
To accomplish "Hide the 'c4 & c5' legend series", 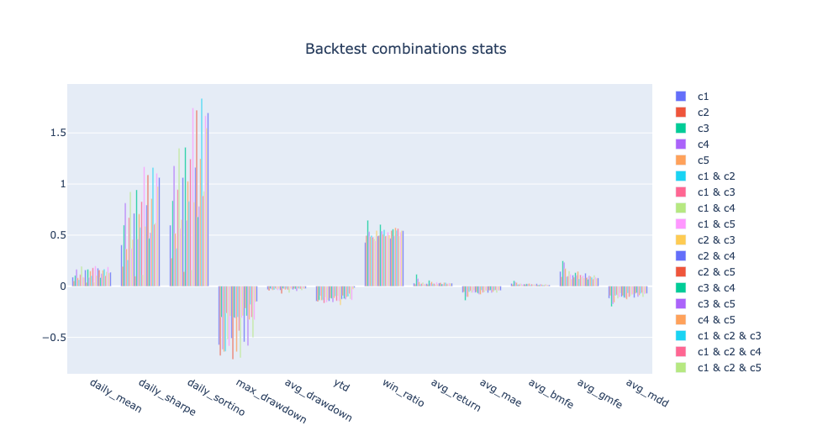I will [x=715, y=320].
